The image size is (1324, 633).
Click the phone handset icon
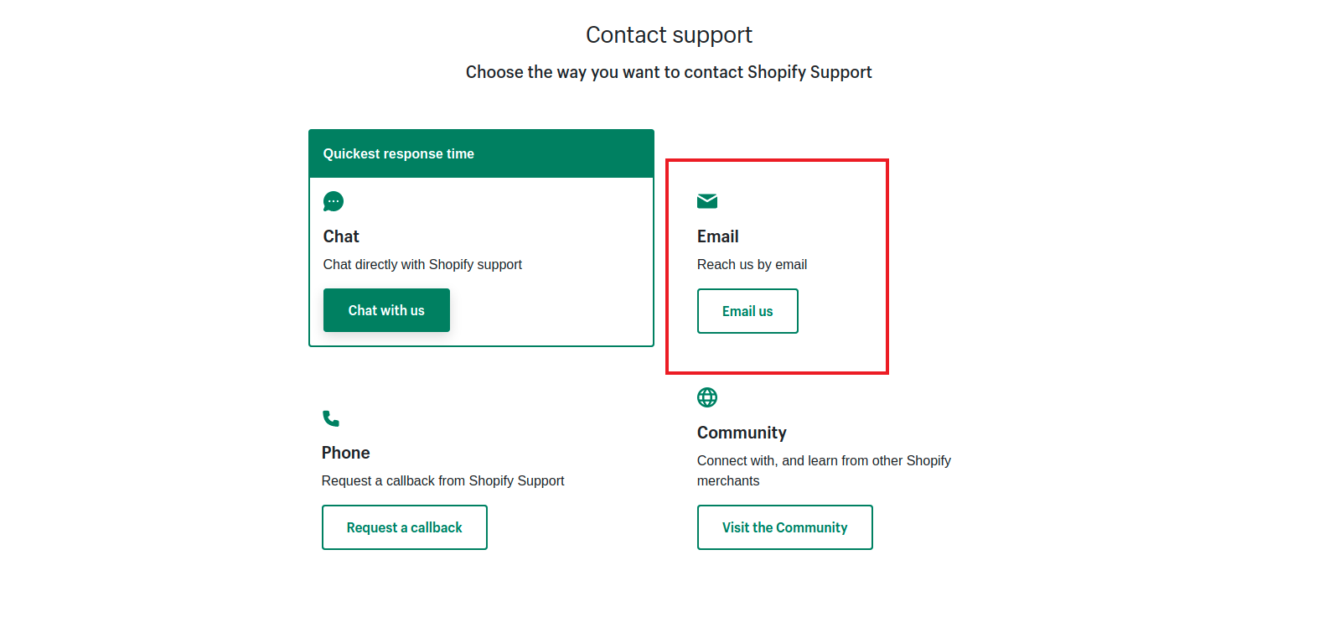pos(331,418)
